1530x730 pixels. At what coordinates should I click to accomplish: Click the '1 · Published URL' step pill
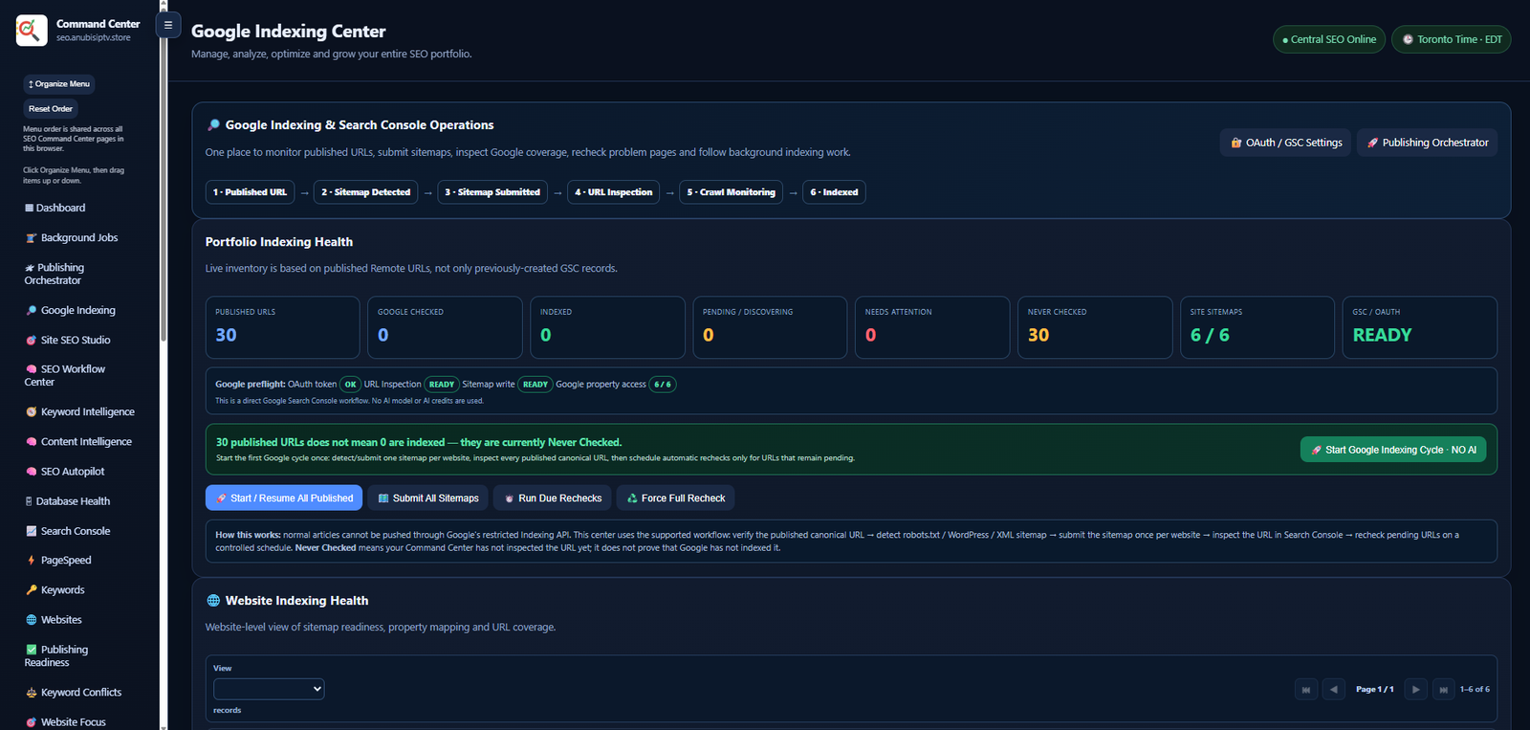tap(250, 192)
